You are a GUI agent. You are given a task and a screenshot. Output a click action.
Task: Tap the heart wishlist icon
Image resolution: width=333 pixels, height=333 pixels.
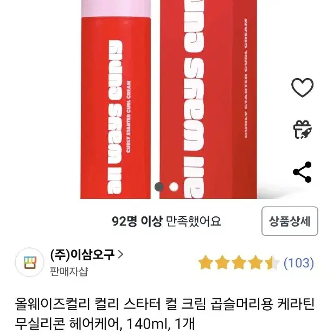(302, 87)
